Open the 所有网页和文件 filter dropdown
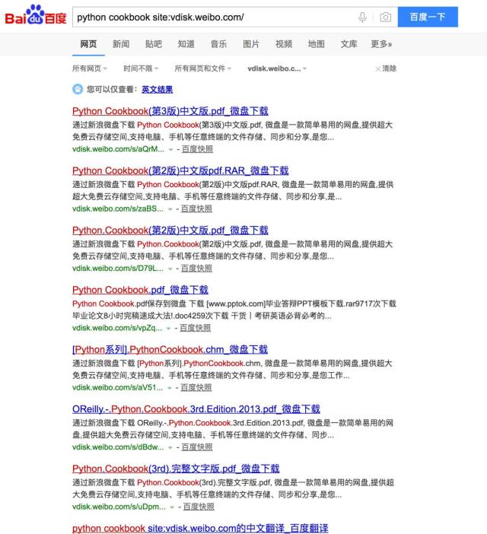 (202, 68)
